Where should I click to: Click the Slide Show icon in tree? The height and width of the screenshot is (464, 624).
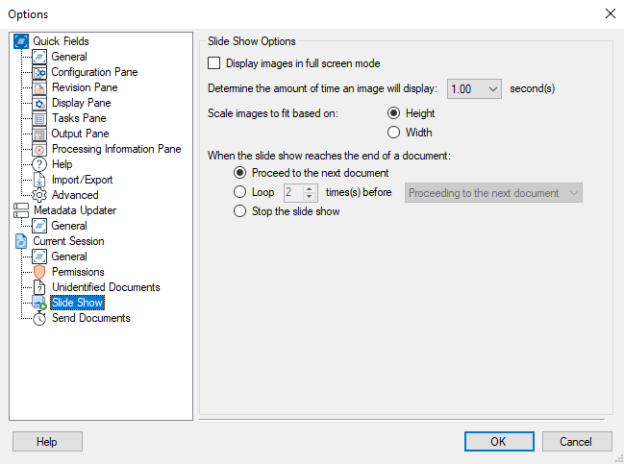(39, 303)
